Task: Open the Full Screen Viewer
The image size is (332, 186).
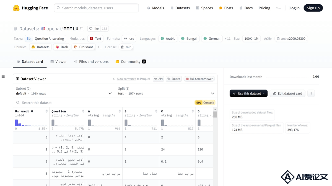Action: pyautogui.click(x=199, y=79)
